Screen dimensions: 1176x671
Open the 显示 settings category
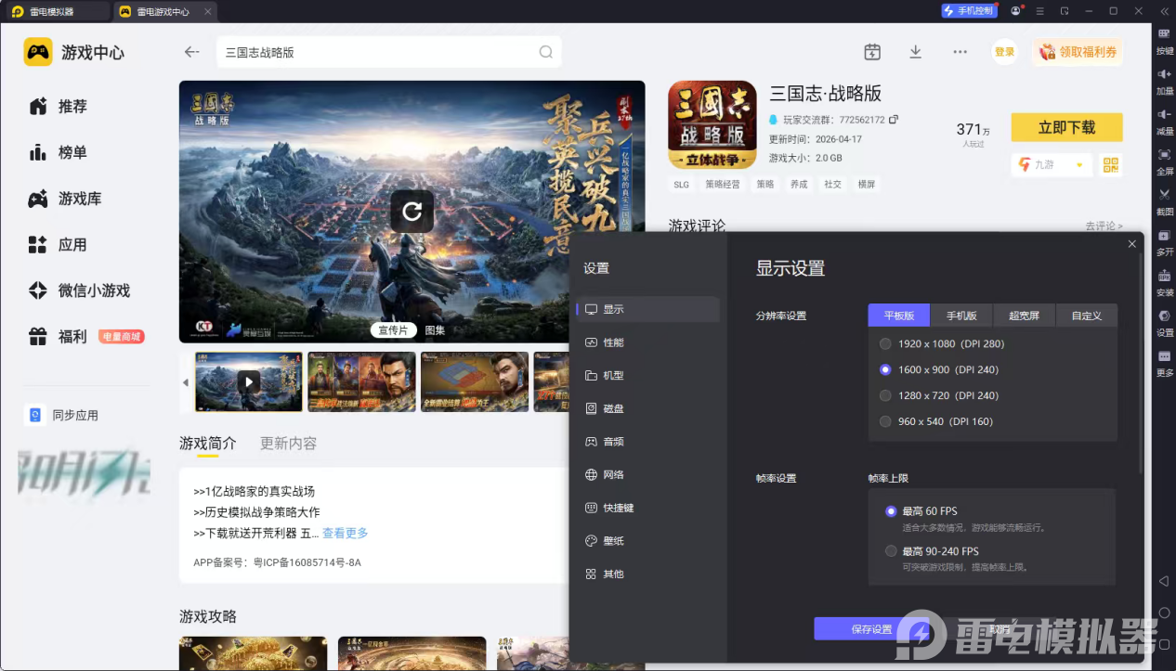click(x=647, y=310)
